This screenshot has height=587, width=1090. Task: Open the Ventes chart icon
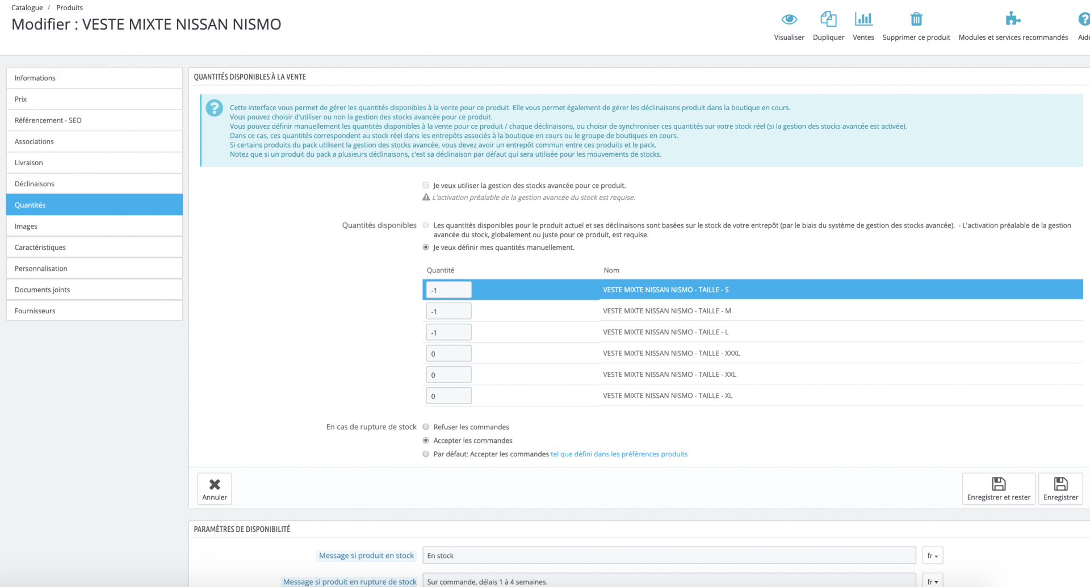pyautogui.click(x=863, y=19)
